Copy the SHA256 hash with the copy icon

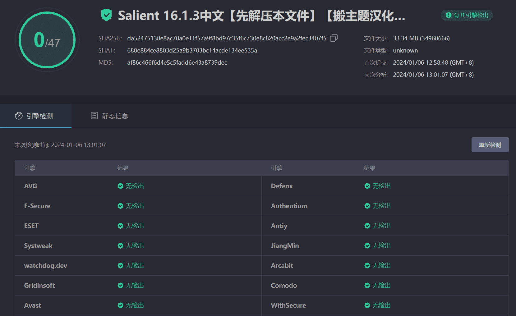[x=334, y=38]
